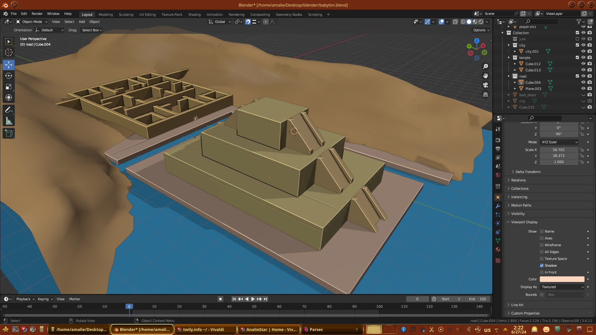Enable the Wireframe viewport display checkbox
Screen dimensions: 596x335
(542, 245)
